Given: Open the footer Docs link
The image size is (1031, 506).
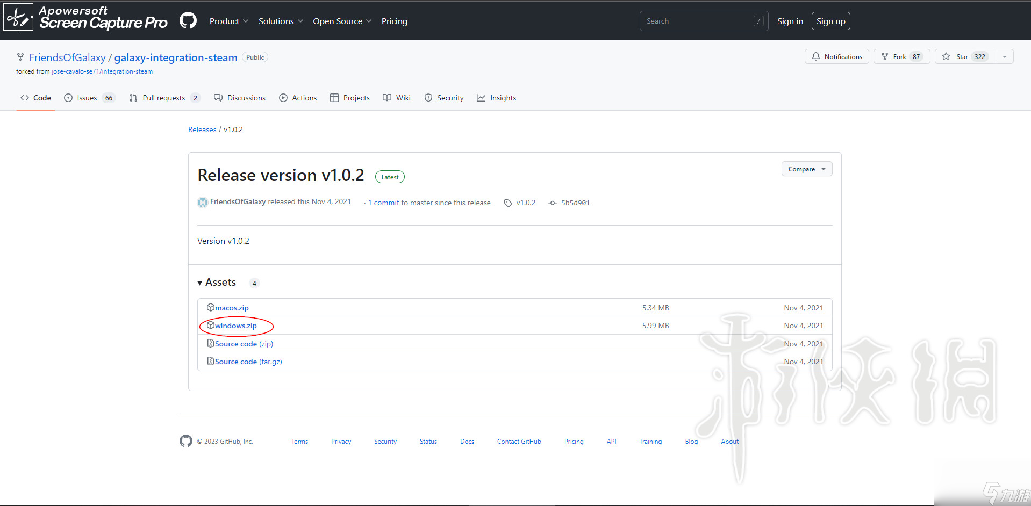Looking at the screenshot, I should pos(467,442).
